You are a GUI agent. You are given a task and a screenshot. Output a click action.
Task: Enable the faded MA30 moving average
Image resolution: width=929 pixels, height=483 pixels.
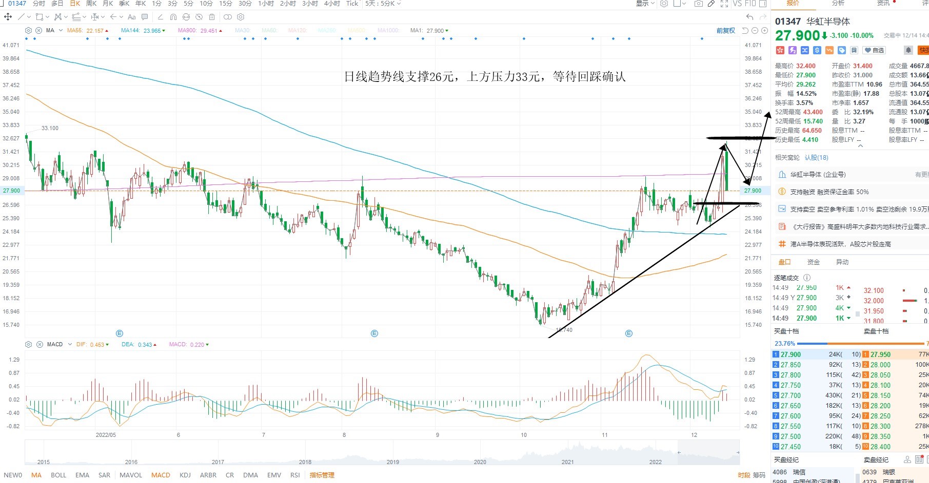coord(243,31)
